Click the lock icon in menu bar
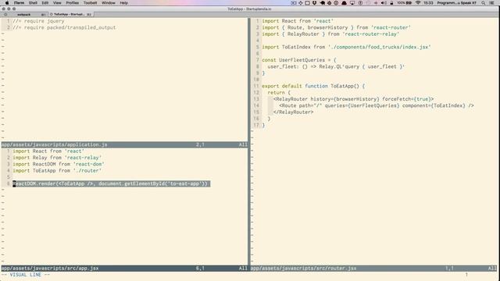This screenshot has height=281, width=500. click(391, 3)
